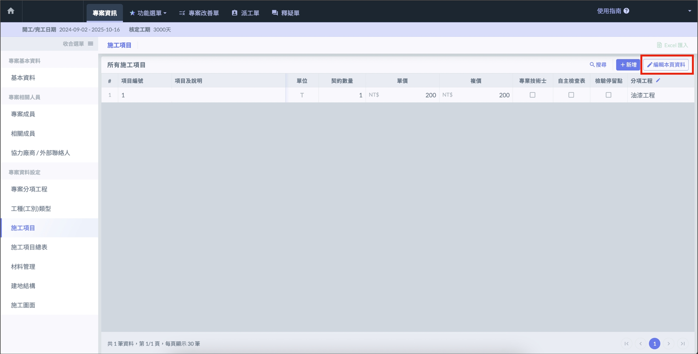Click the 搜尋 magnifier search icon
Viewport: 698px width, 354px height.
592,65
